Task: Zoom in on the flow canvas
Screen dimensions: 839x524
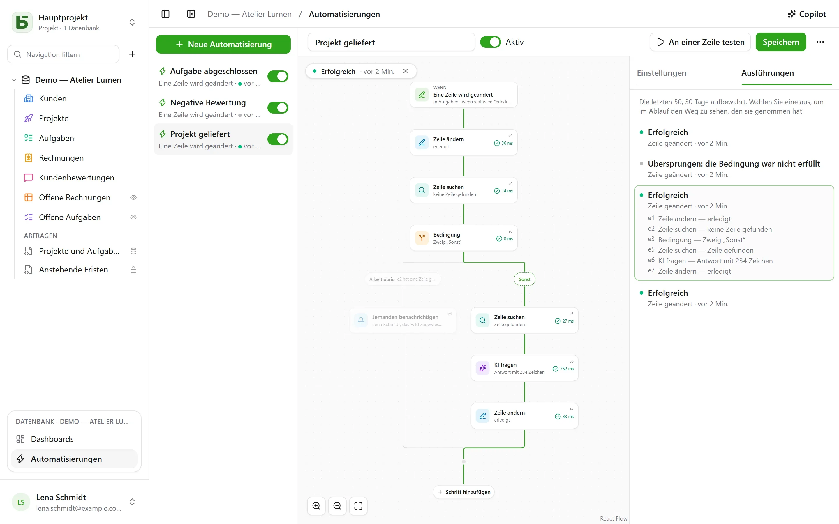Action: click(x=316, y=506)
